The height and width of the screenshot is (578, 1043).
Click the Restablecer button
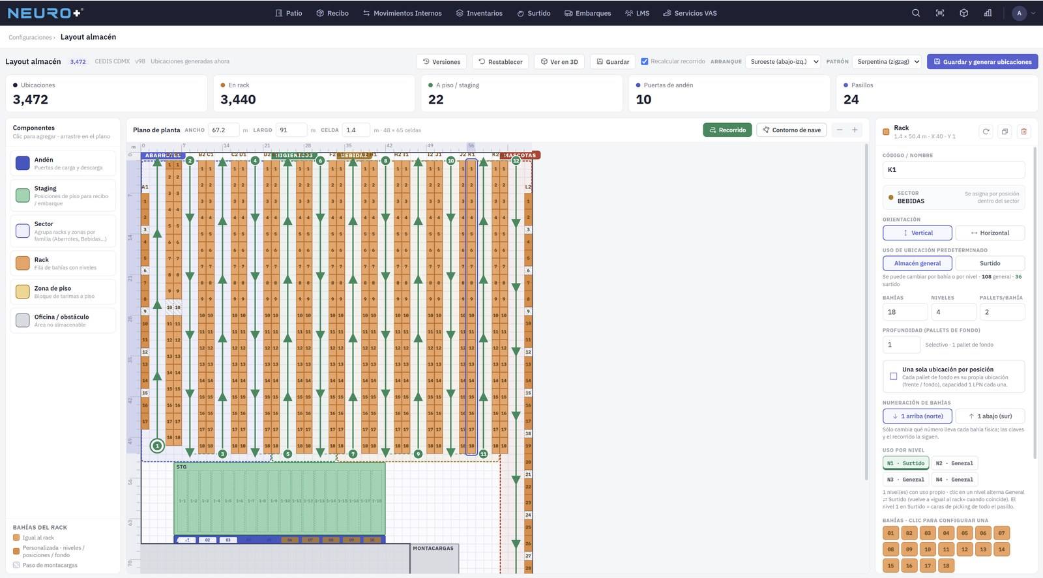point(501,61)
